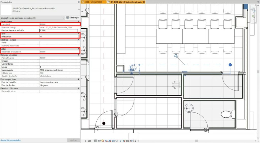
Task: Open the Visual Style cube icon
Action: click(x=99, y=141)
